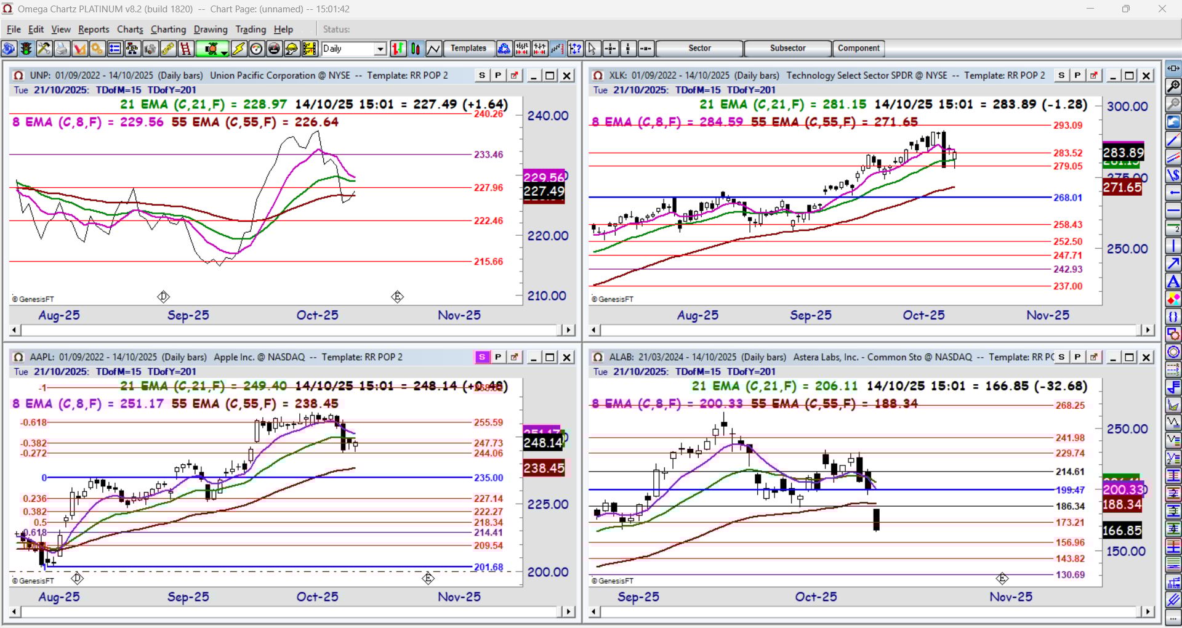Toggle the P button on XLK chart
This screenshot has height=628, width=1182.
[x=1077, y=75]
